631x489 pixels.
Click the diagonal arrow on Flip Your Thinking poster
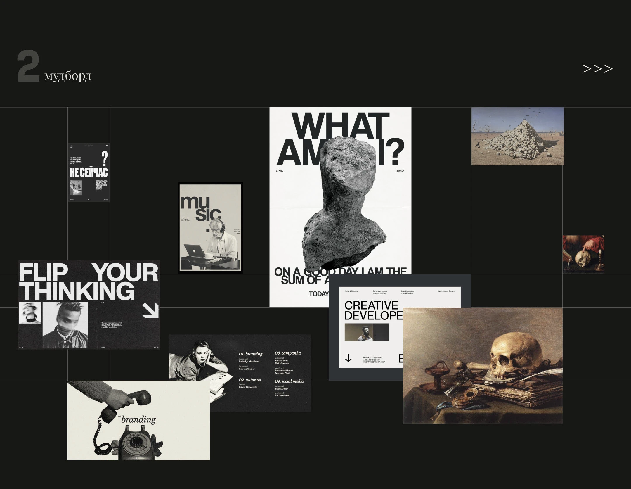pos(150,310)
